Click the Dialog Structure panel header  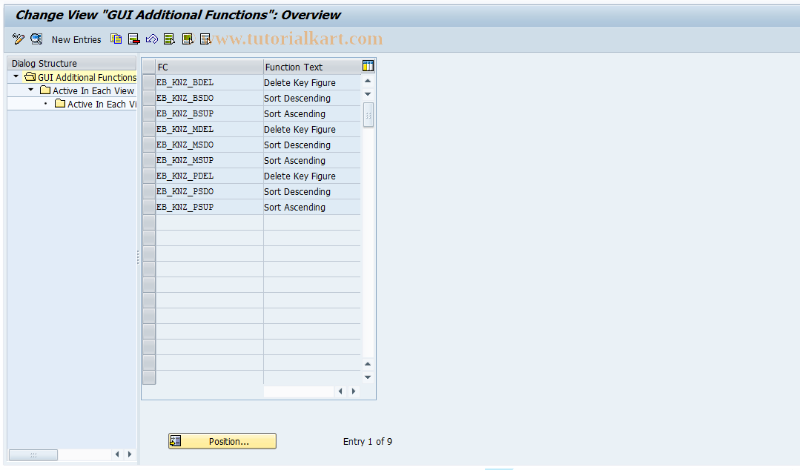point(72,63)
